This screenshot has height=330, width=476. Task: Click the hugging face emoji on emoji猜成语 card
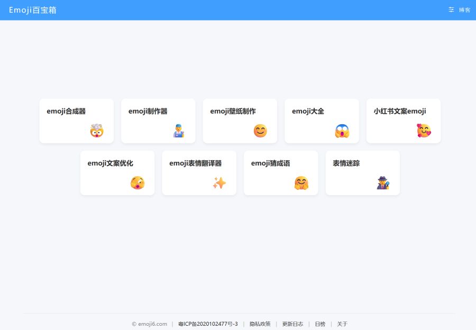pyautogui.click(x=301, y=182)
